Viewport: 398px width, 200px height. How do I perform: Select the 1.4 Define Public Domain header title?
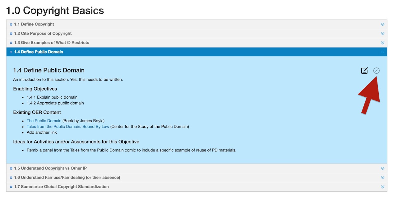(39, 52)
